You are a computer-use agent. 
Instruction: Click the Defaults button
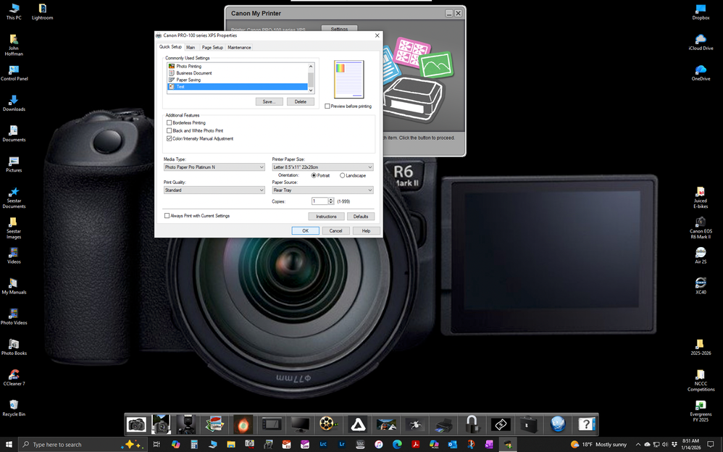(362, 216)
